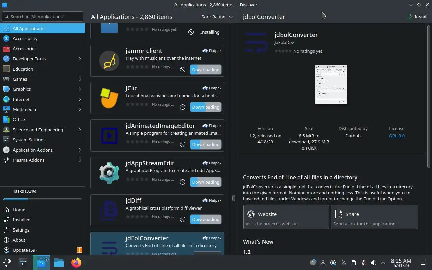This screenshot has height=270, width=432.
Task: Click the muted audio tray icon
Action: [363, 263]
